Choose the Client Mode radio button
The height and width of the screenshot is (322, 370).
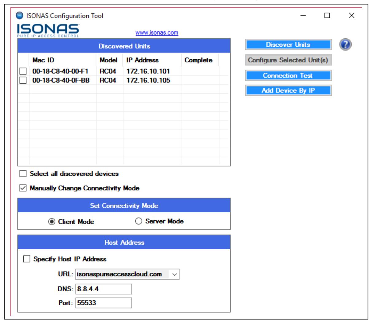pos(52,222)
